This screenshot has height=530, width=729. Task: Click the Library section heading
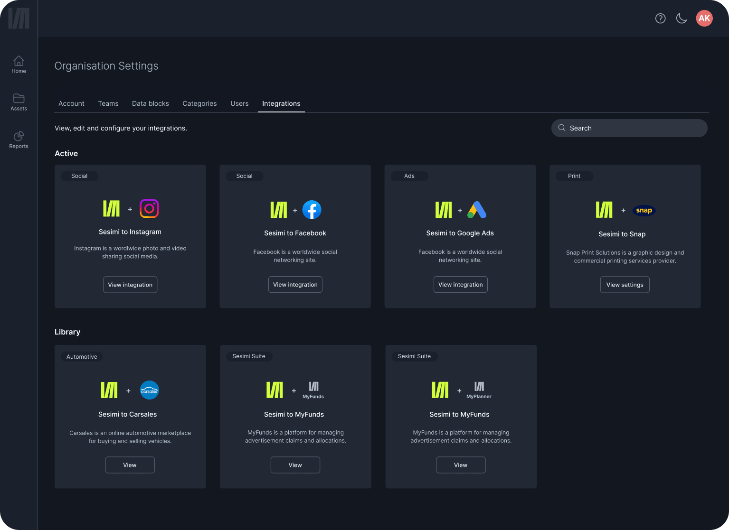click(67, 332)
